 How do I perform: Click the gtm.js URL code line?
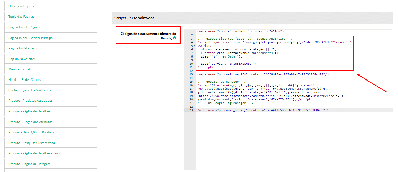click(x=271, y=96)
